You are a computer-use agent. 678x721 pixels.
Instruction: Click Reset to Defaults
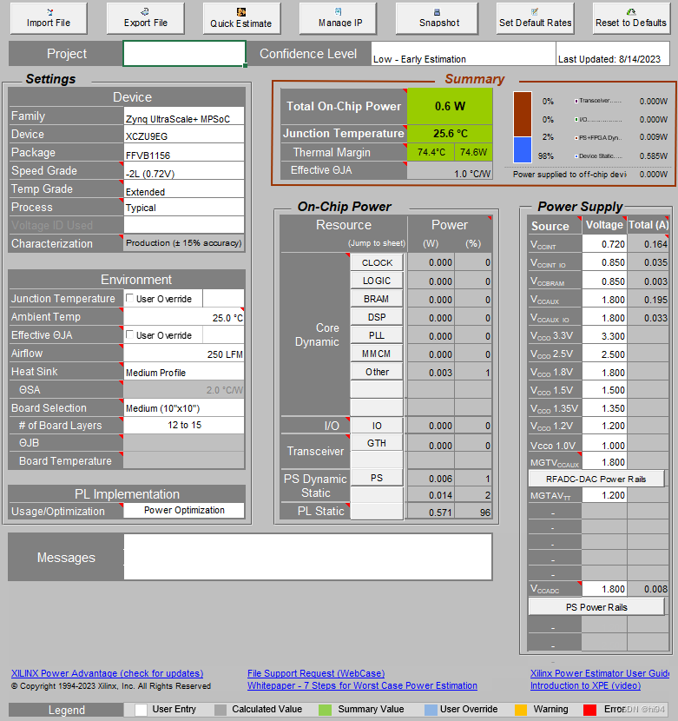coord(630,18)
